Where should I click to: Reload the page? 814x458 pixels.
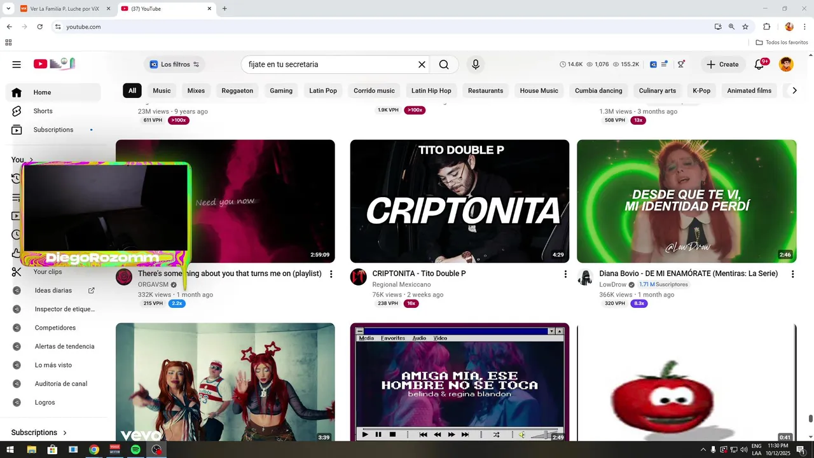(39, 27)
